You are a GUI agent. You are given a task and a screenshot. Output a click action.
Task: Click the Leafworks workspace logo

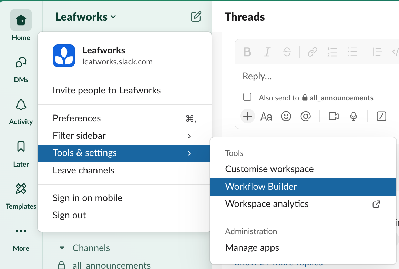pos(64,56)
